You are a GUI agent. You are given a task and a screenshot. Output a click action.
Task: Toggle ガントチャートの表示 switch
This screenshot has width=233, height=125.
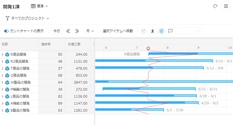(6, 31)
